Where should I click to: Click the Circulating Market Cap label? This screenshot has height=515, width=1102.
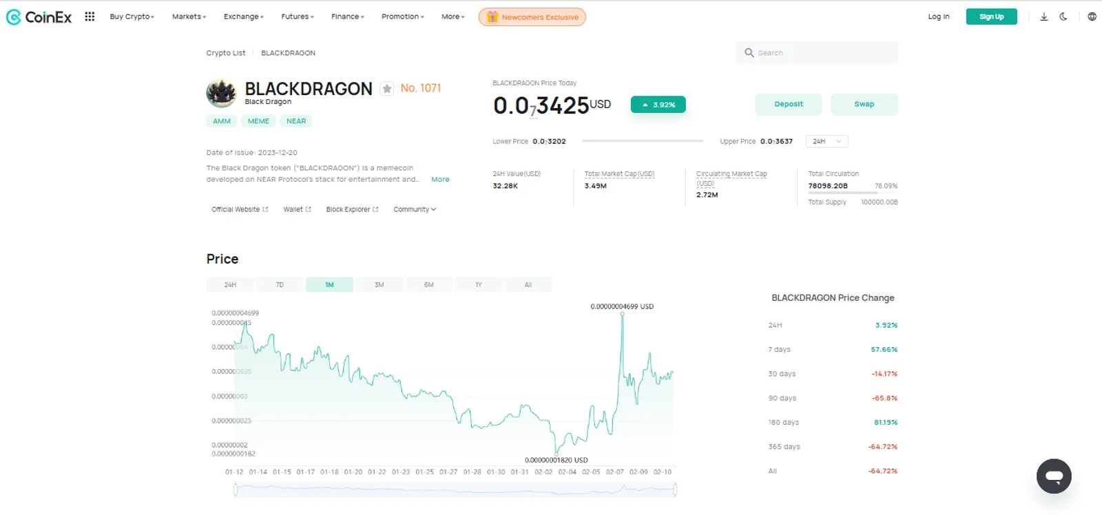pyautogui.click(x=731, y=178)
